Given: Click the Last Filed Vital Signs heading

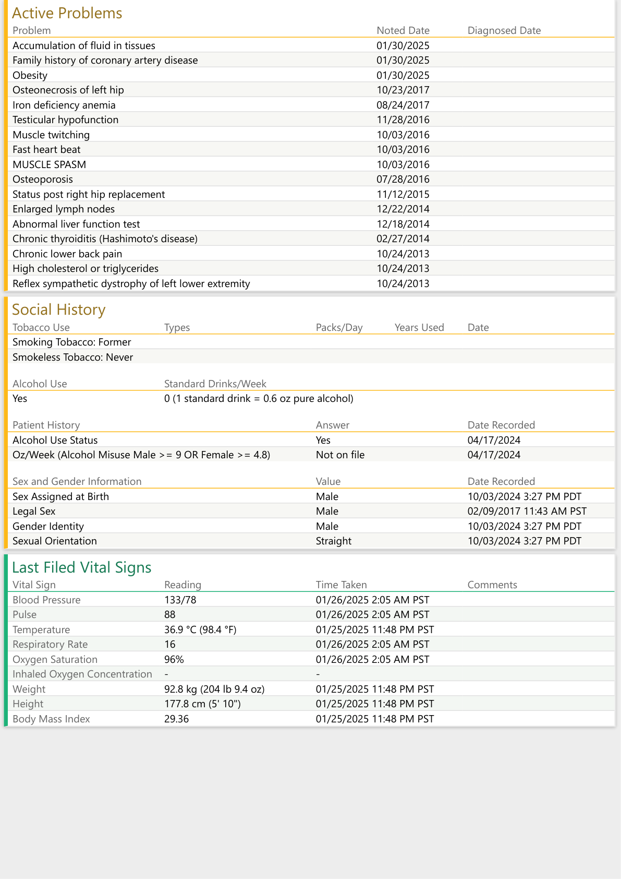Looking at the screenshot, I should tap(81, 567).
